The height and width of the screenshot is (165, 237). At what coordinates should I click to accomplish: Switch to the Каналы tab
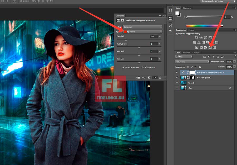pos(186,53)
